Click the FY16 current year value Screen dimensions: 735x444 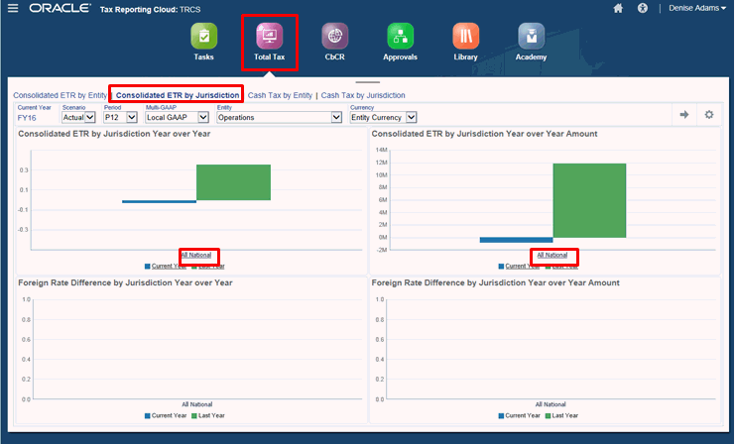[27, 118]
